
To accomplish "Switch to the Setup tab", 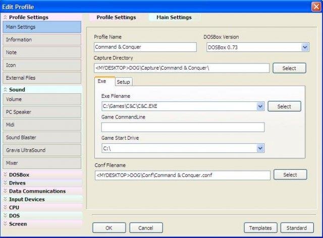I will pos(123,82).
